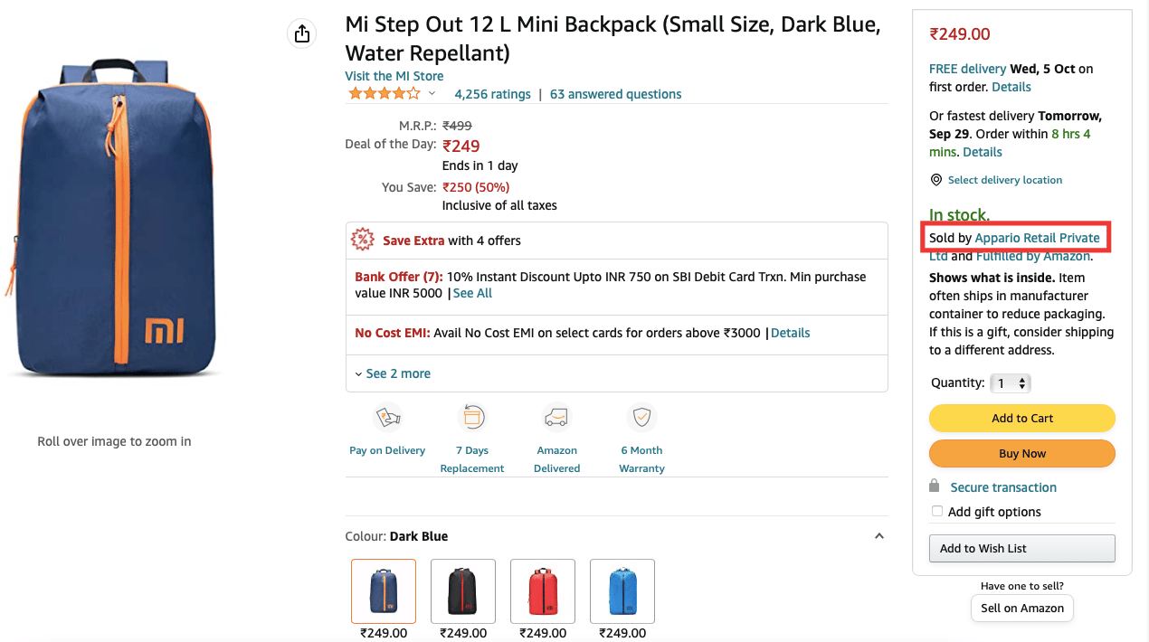Click the share icon near product image
This screenshot has width=1149, height=642.
[x=301, y=33]
